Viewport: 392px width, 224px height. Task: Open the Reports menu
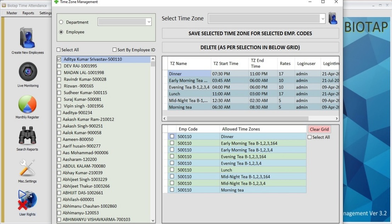[x=28, y=13]
